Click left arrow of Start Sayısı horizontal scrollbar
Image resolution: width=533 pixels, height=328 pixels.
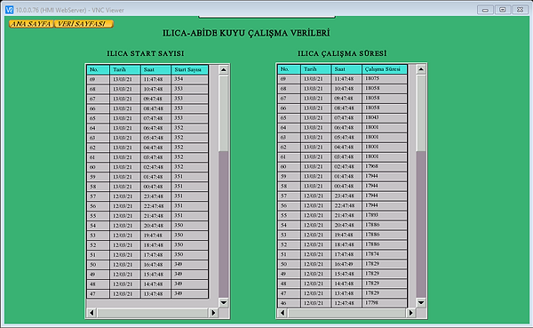click(91, 312)
